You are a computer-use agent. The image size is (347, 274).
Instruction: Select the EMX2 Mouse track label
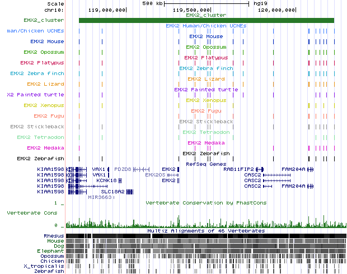tap(48, 41)
